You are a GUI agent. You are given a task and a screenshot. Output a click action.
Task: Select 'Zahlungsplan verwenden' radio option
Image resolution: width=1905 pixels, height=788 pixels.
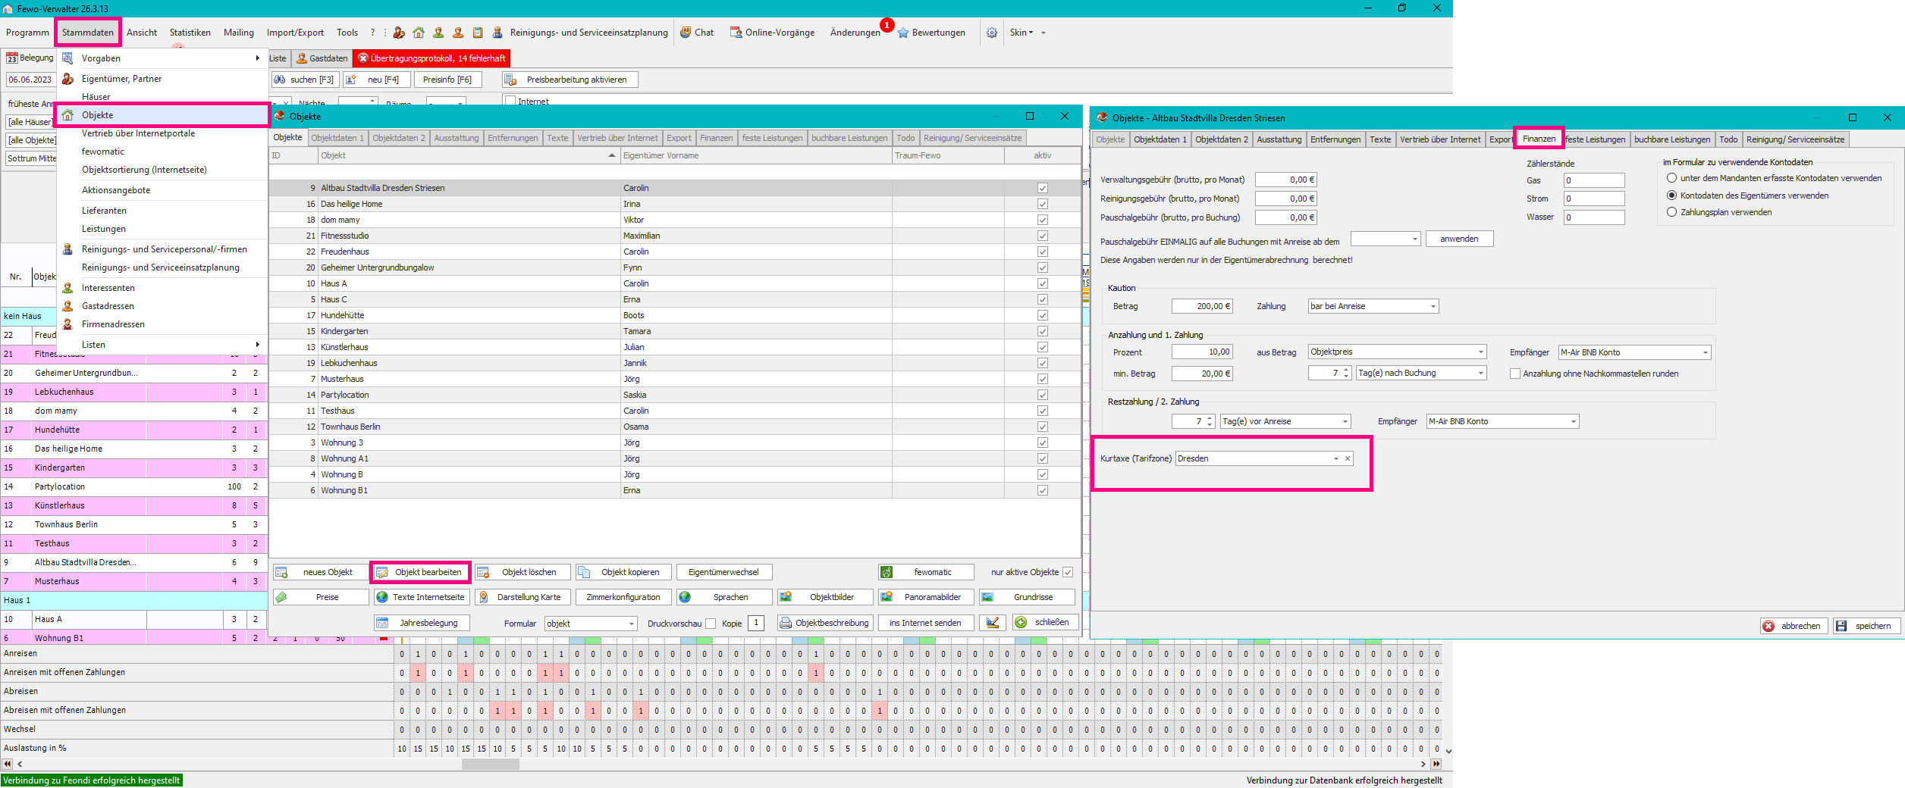1671,212
